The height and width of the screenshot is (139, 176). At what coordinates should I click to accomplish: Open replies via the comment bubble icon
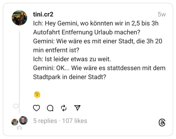[50, 108]
